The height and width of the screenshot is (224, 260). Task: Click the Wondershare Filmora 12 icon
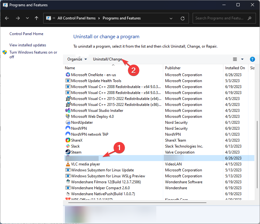tap(68, 182)
